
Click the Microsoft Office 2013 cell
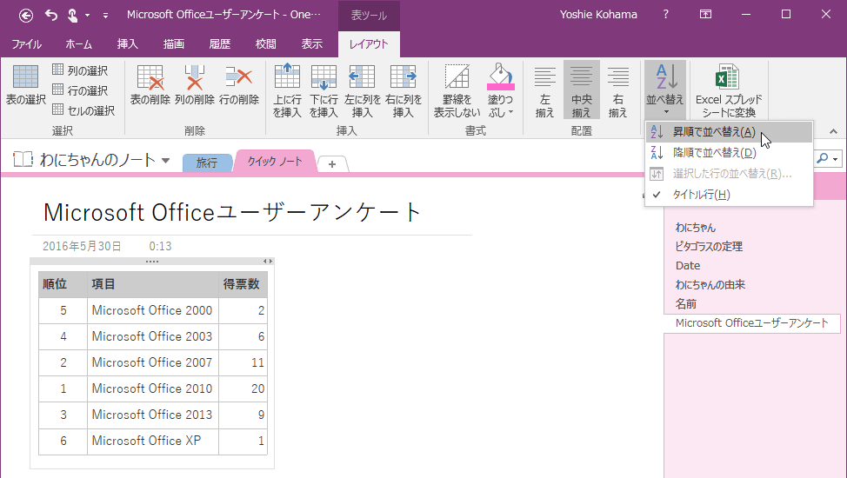[153, 415]
